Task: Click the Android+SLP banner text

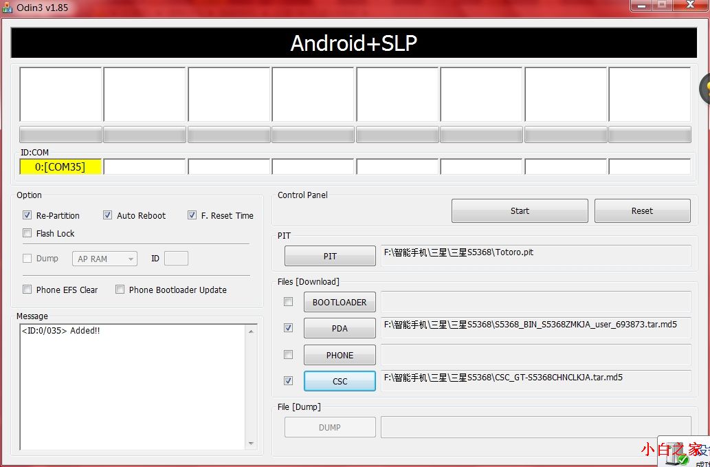Action: (x=354, y=43)
